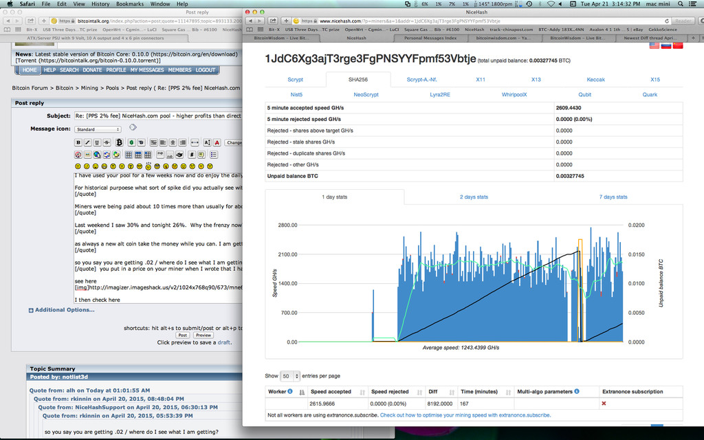Open the Message icon Standard dropdown
Viewport: 704px width, 440px height.
(x=98, y=129)
